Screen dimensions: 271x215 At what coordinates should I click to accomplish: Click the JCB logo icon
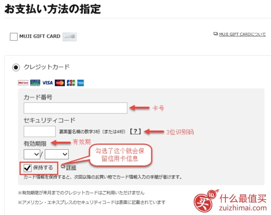coord(71,83)
